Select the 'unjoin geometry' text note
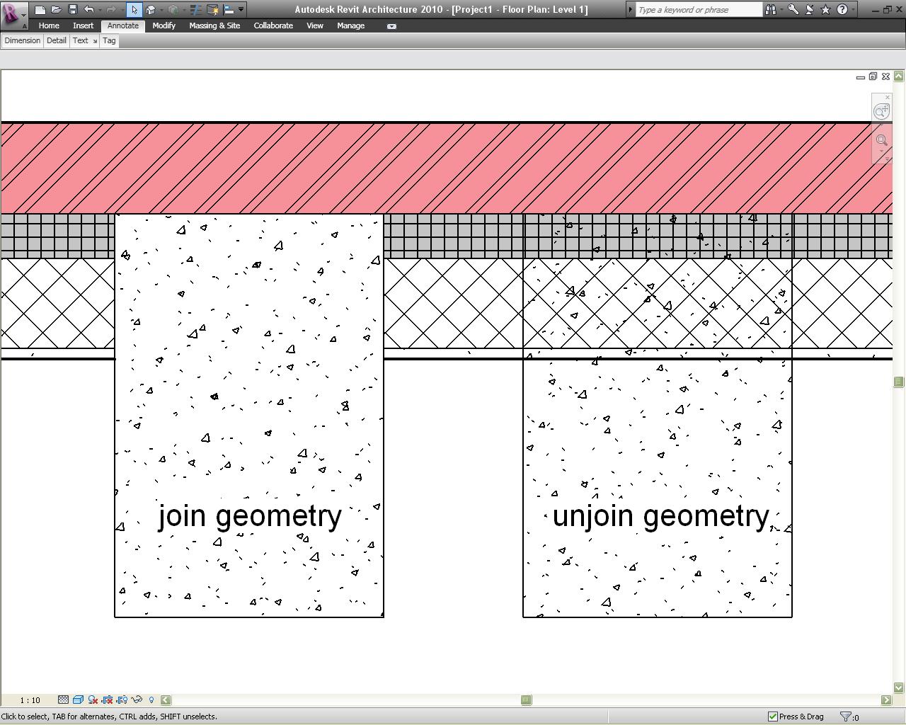 (660, 516)
